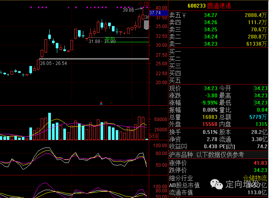Click the 跌停价 value 34.23
Screen dimensions: 269x198
(260, 170)
